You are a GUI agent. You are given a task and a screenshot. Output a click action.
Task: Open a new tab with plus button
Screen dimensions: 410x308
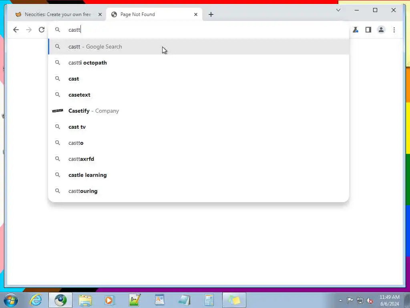211,14
